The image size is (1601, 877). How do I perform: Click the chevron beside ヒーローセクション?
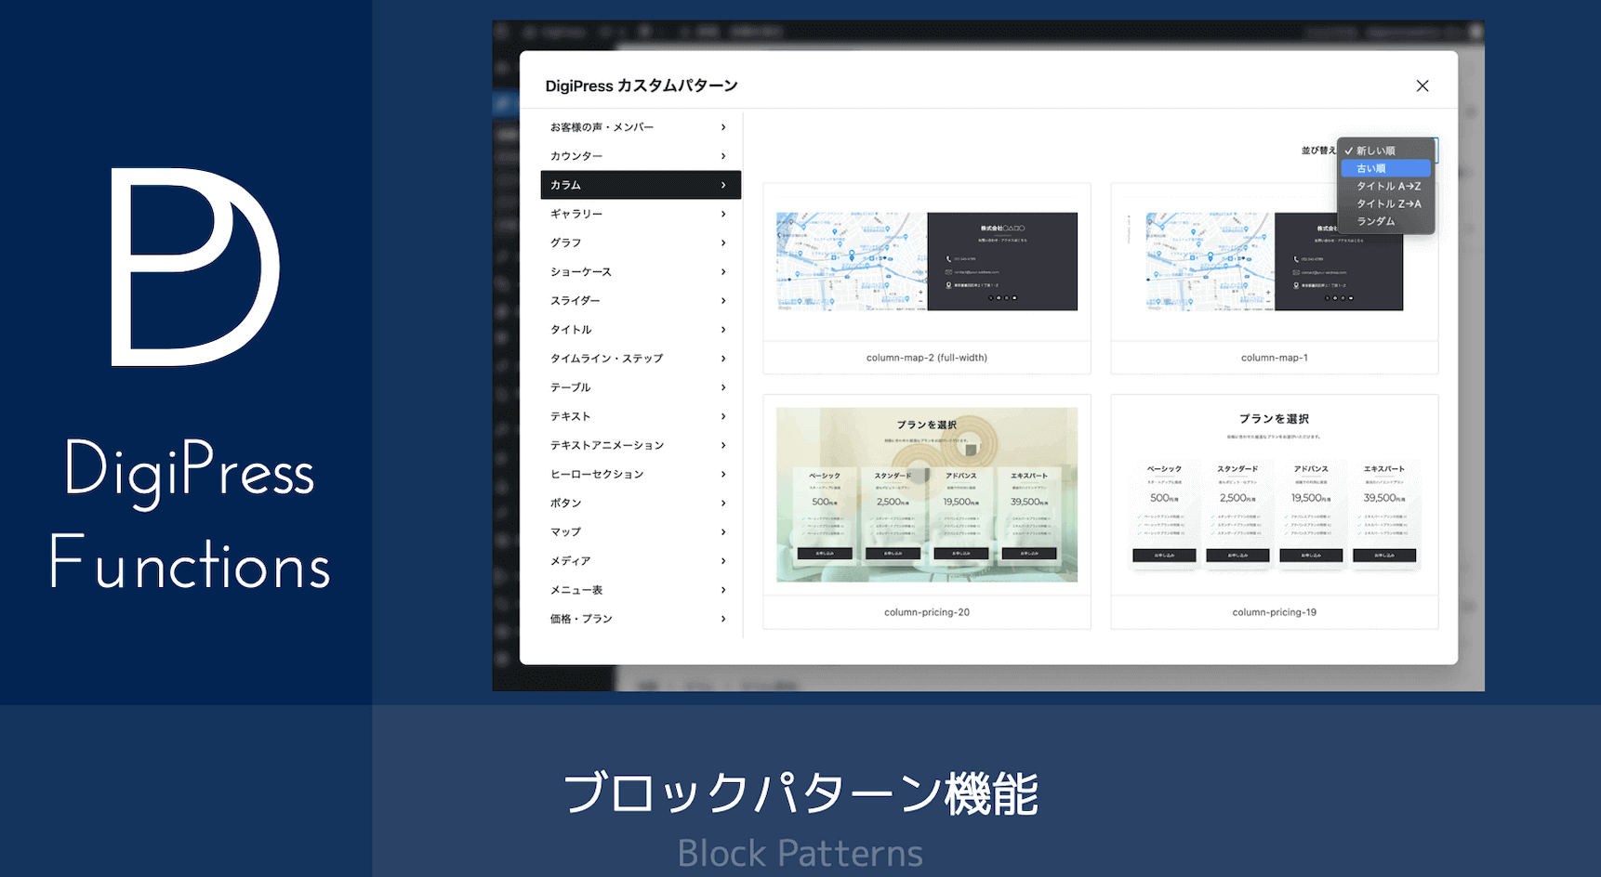[x=723, y=474]
